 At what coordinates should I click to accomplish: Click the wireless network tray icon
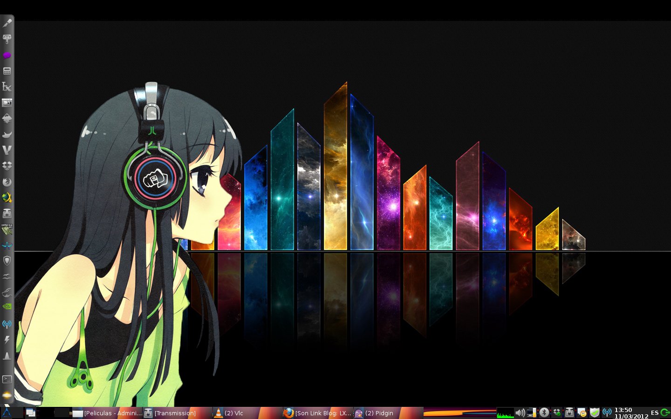coord(607,412)
